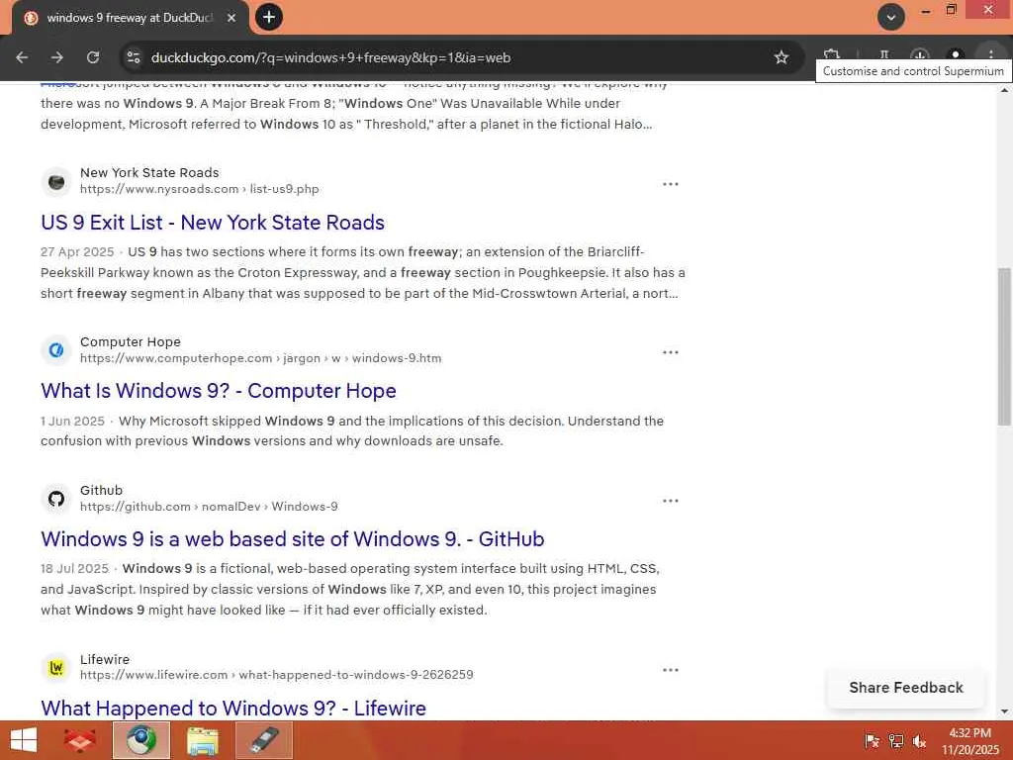Screen dimensions: 1013x760
Task: Click the scrollbar up arrow
Action: (x=1004, y=90)
